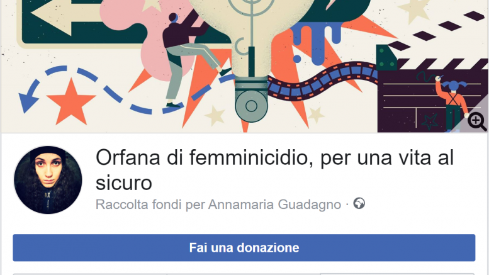Click the fundraiser title Orfana di femminicidio
This screenshot has height=275, width=489.
tap(274, 170)
